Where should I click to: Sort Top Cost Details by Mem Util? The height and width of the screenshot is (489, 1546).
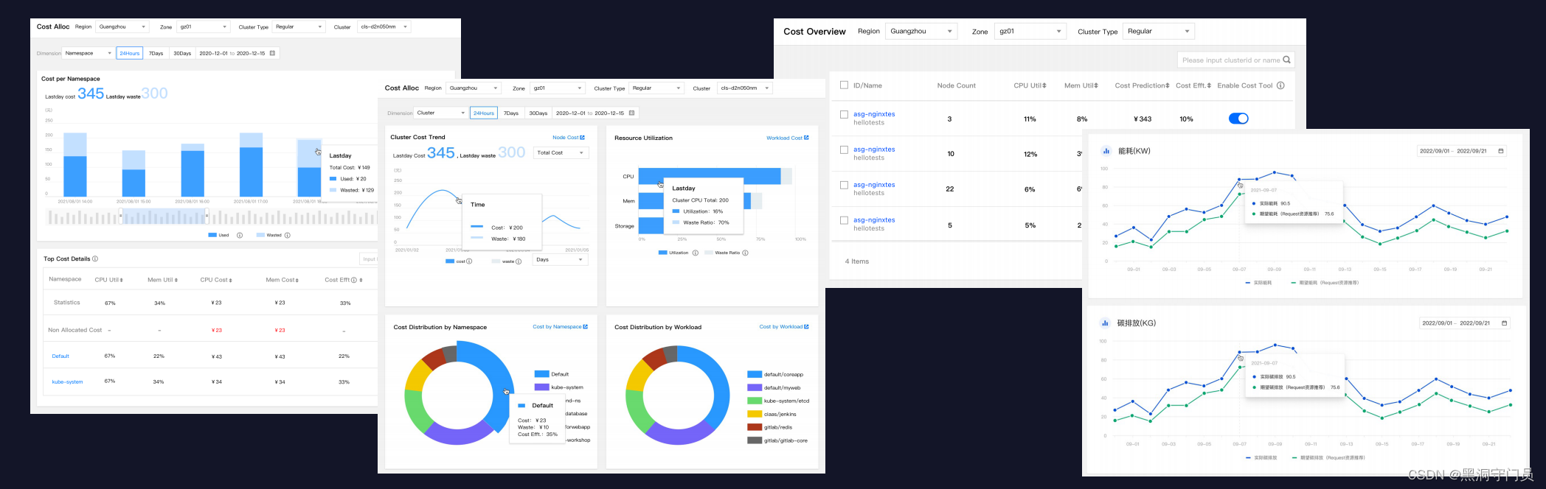coord(176,280)
